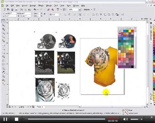155x123 pixels.
Task: Open the Application launcher dropdown arrow
Action: (61, 10)
